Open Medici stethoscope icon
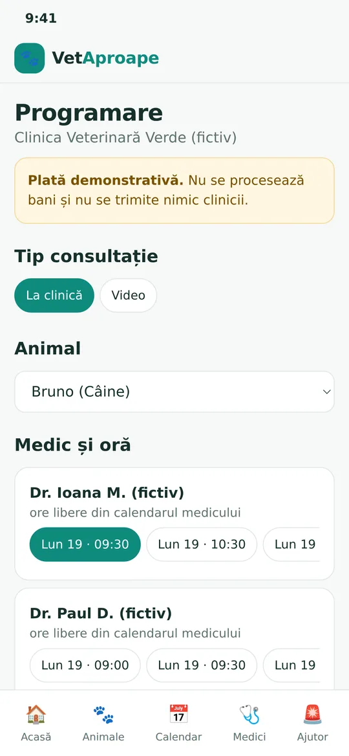This screenshot has width=349, height=756. pyautogui.click(x=249, y=714)
